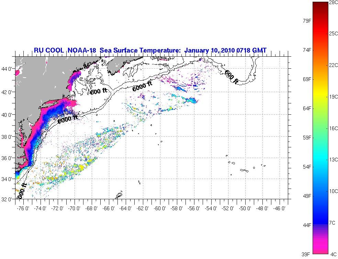Select the '-50 0'' longitude label

pyautogui.click(x=245, y=209)
